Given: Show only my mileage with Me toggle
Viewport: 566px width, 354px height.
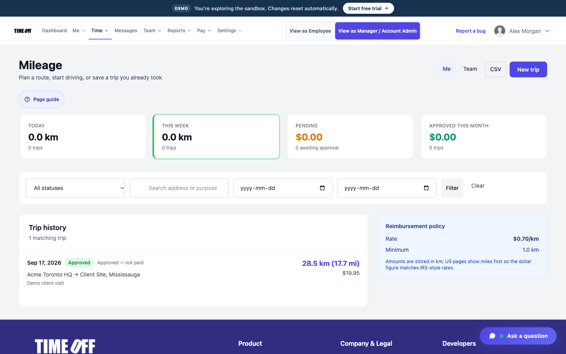Looking at the screenshot, I should 447,69.
